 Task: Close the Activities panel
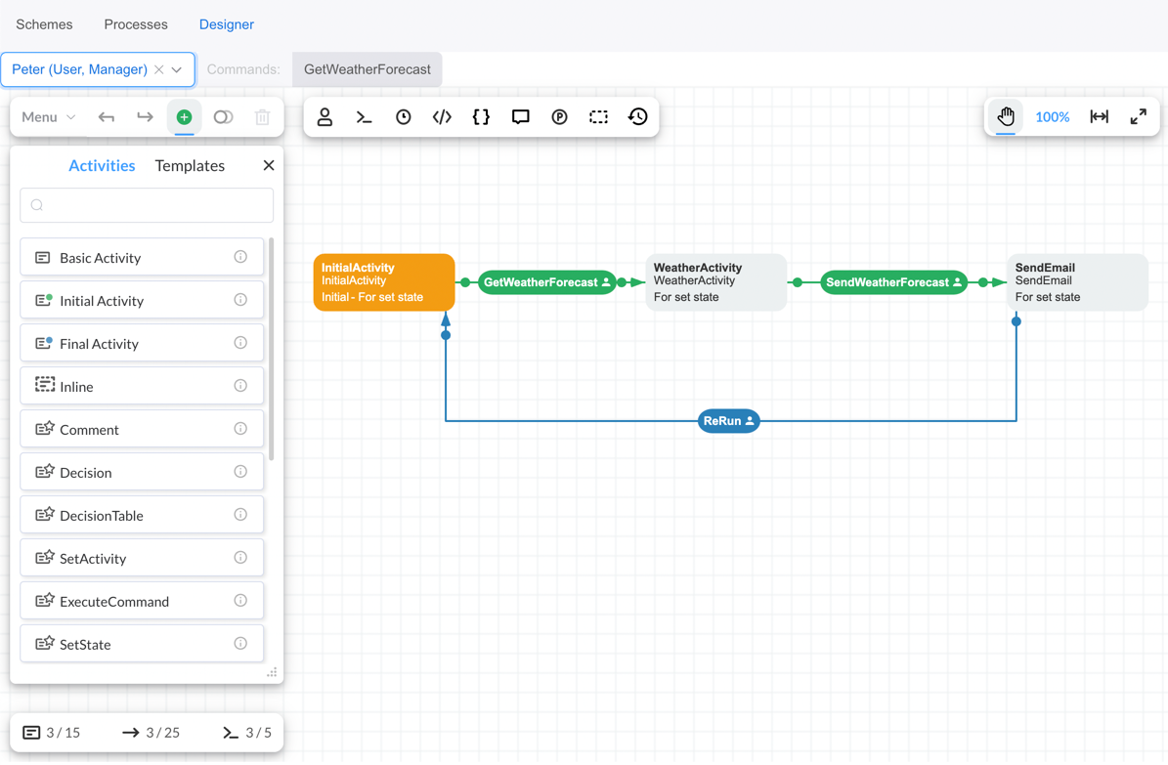[269, 165]
